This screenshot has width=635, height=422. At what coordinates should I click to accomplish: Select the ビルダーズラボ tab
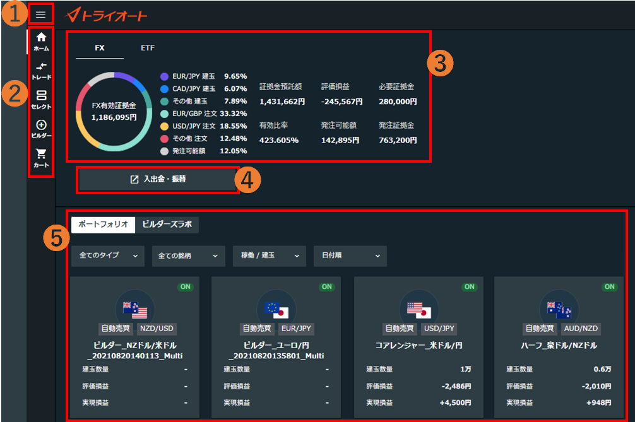[167, 224]
